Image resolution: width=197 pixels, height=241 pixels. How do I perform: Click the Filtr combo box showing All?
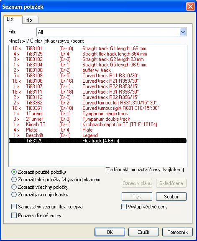(112, 32)
